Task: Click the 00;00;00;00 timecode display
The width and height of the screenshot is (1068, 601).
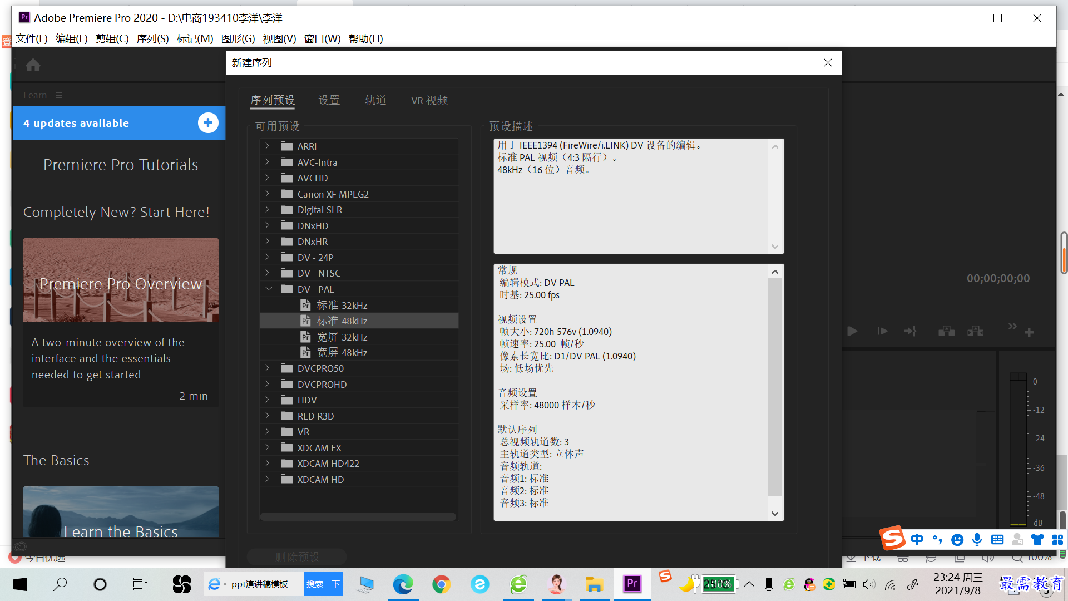Action: 998,278
